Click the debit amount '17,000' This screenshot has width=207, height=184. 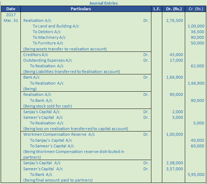[x=176, y=60]
